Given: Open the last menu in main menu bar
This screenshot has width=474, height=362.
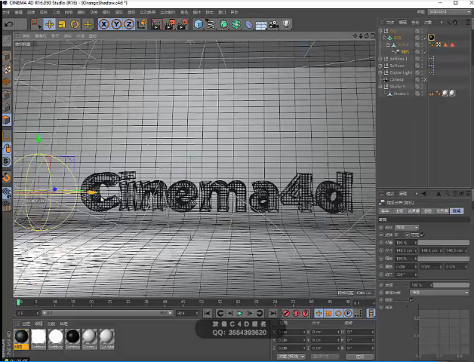Looking at the screenshot, I should pyautogui.click(x=235, y=12).
